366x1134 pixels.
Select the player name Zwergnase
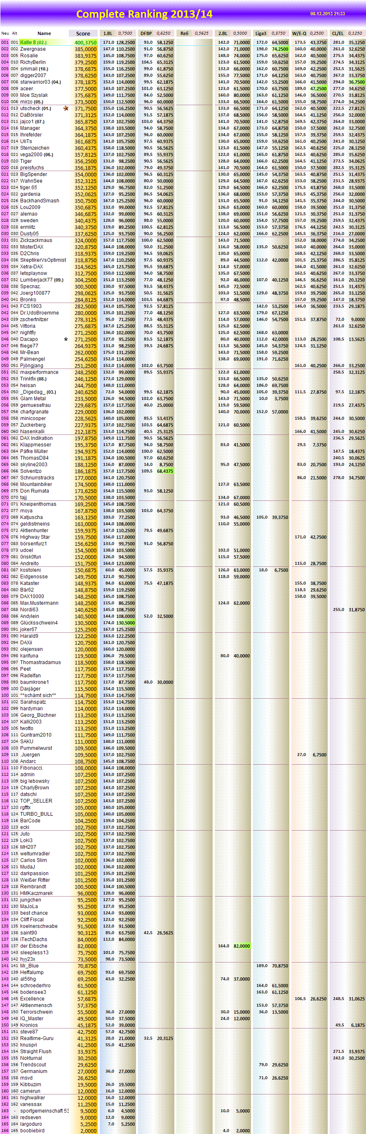click(33, 49)
